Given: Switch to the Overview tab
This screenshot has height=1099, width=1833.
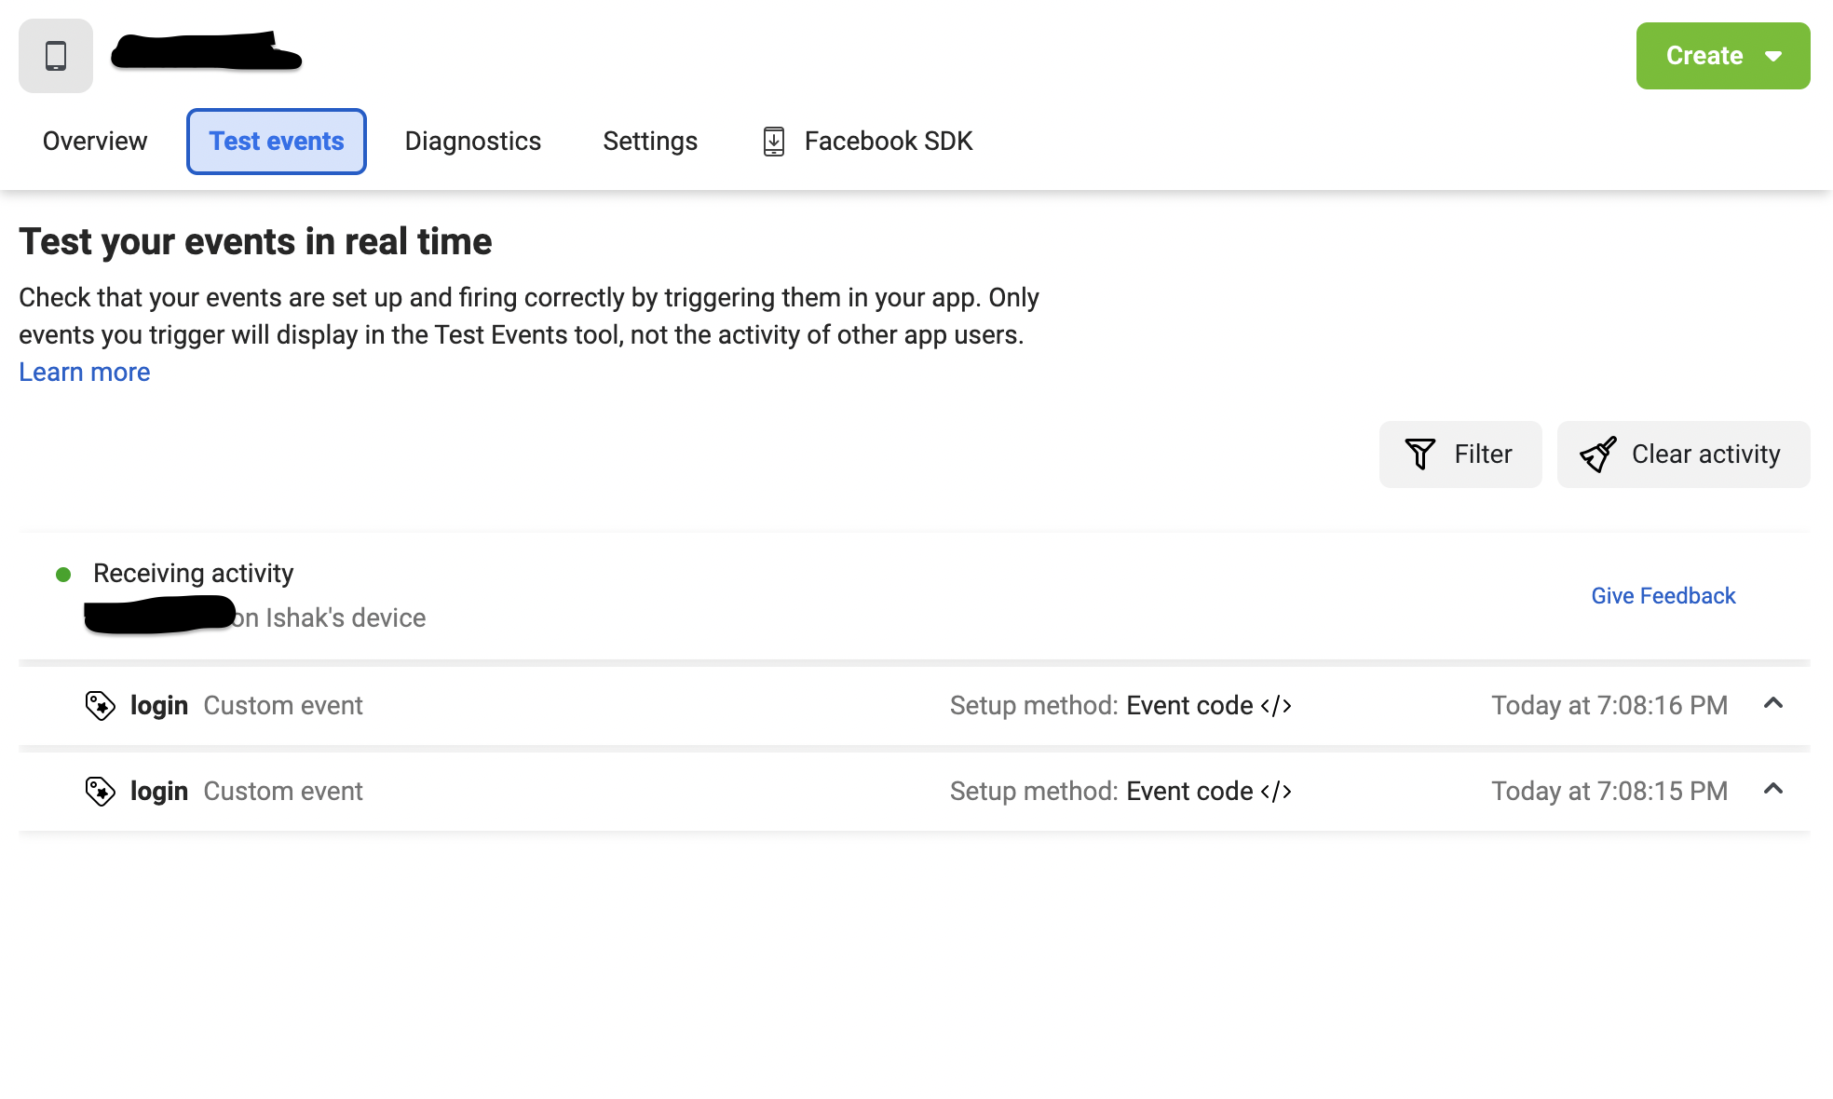Looking at the screenshot, I should click(94, 141).
